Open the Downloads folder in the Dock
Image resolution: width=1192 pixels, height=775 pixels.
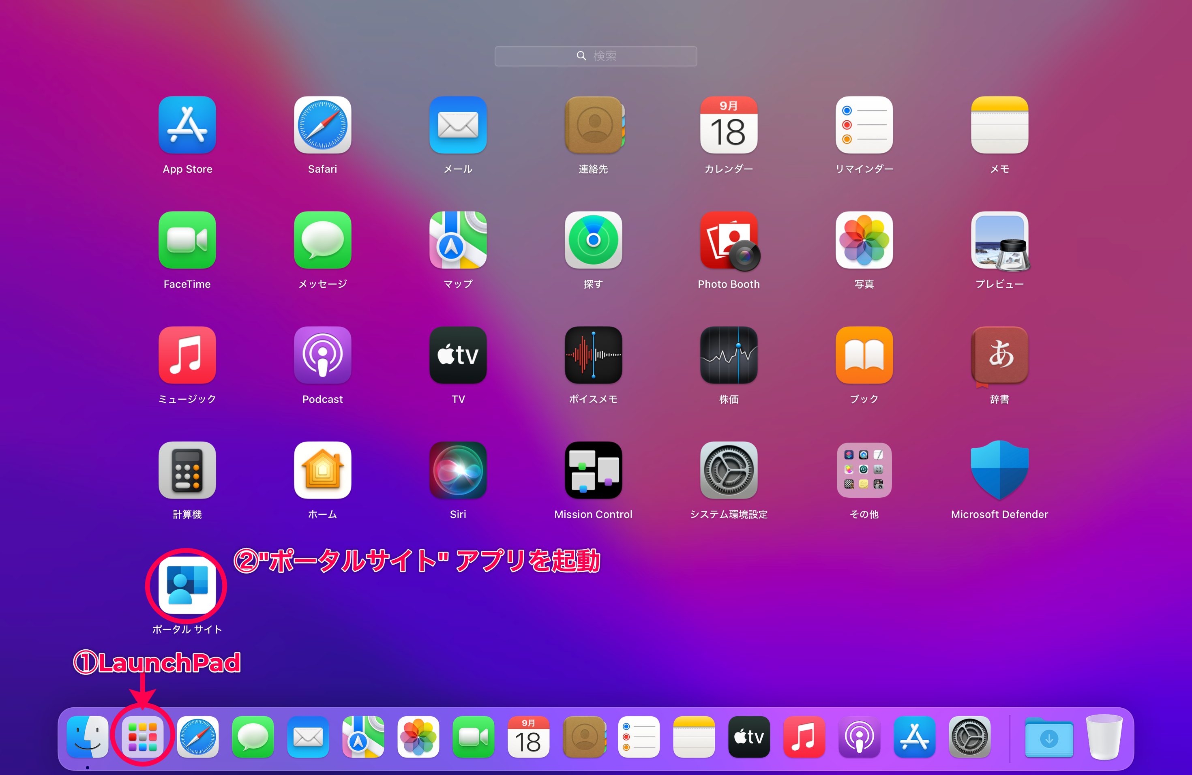pos(1049,738)
